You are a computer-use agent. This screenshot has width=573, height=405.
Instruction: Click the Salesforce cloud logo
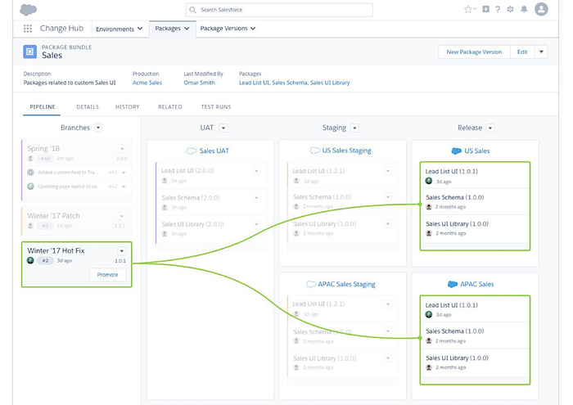point(28,10)
